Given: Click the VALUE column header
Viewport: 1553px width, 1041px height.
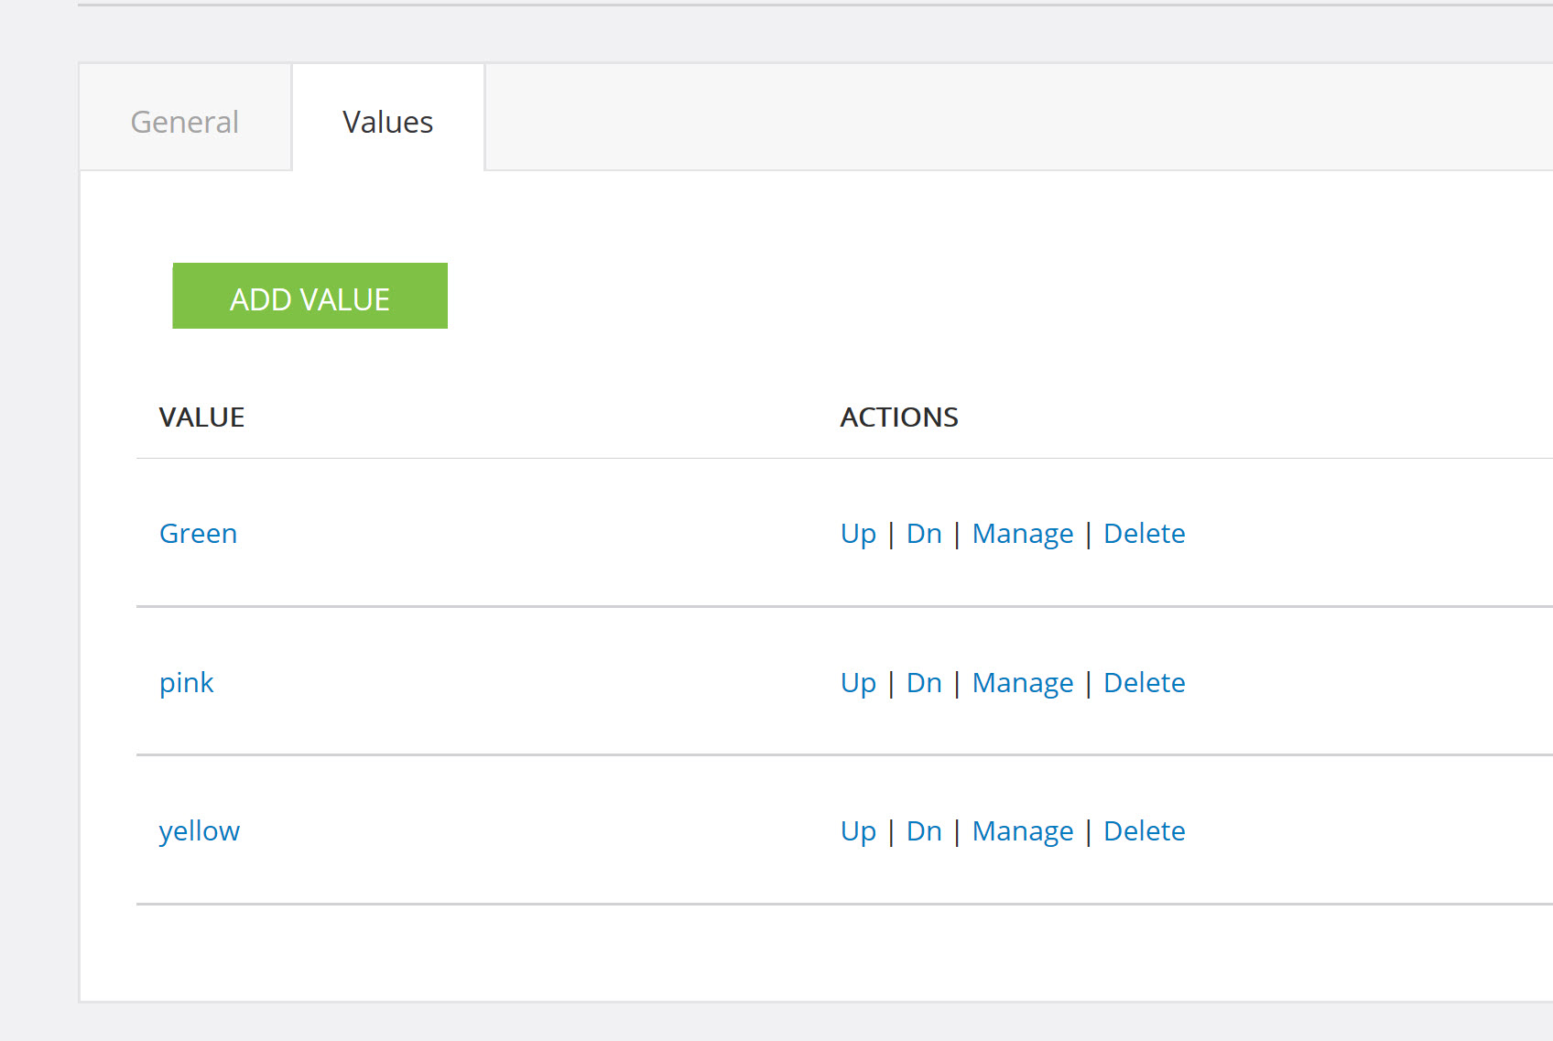Looking at the screenshot, I should (x=201, y=417).
